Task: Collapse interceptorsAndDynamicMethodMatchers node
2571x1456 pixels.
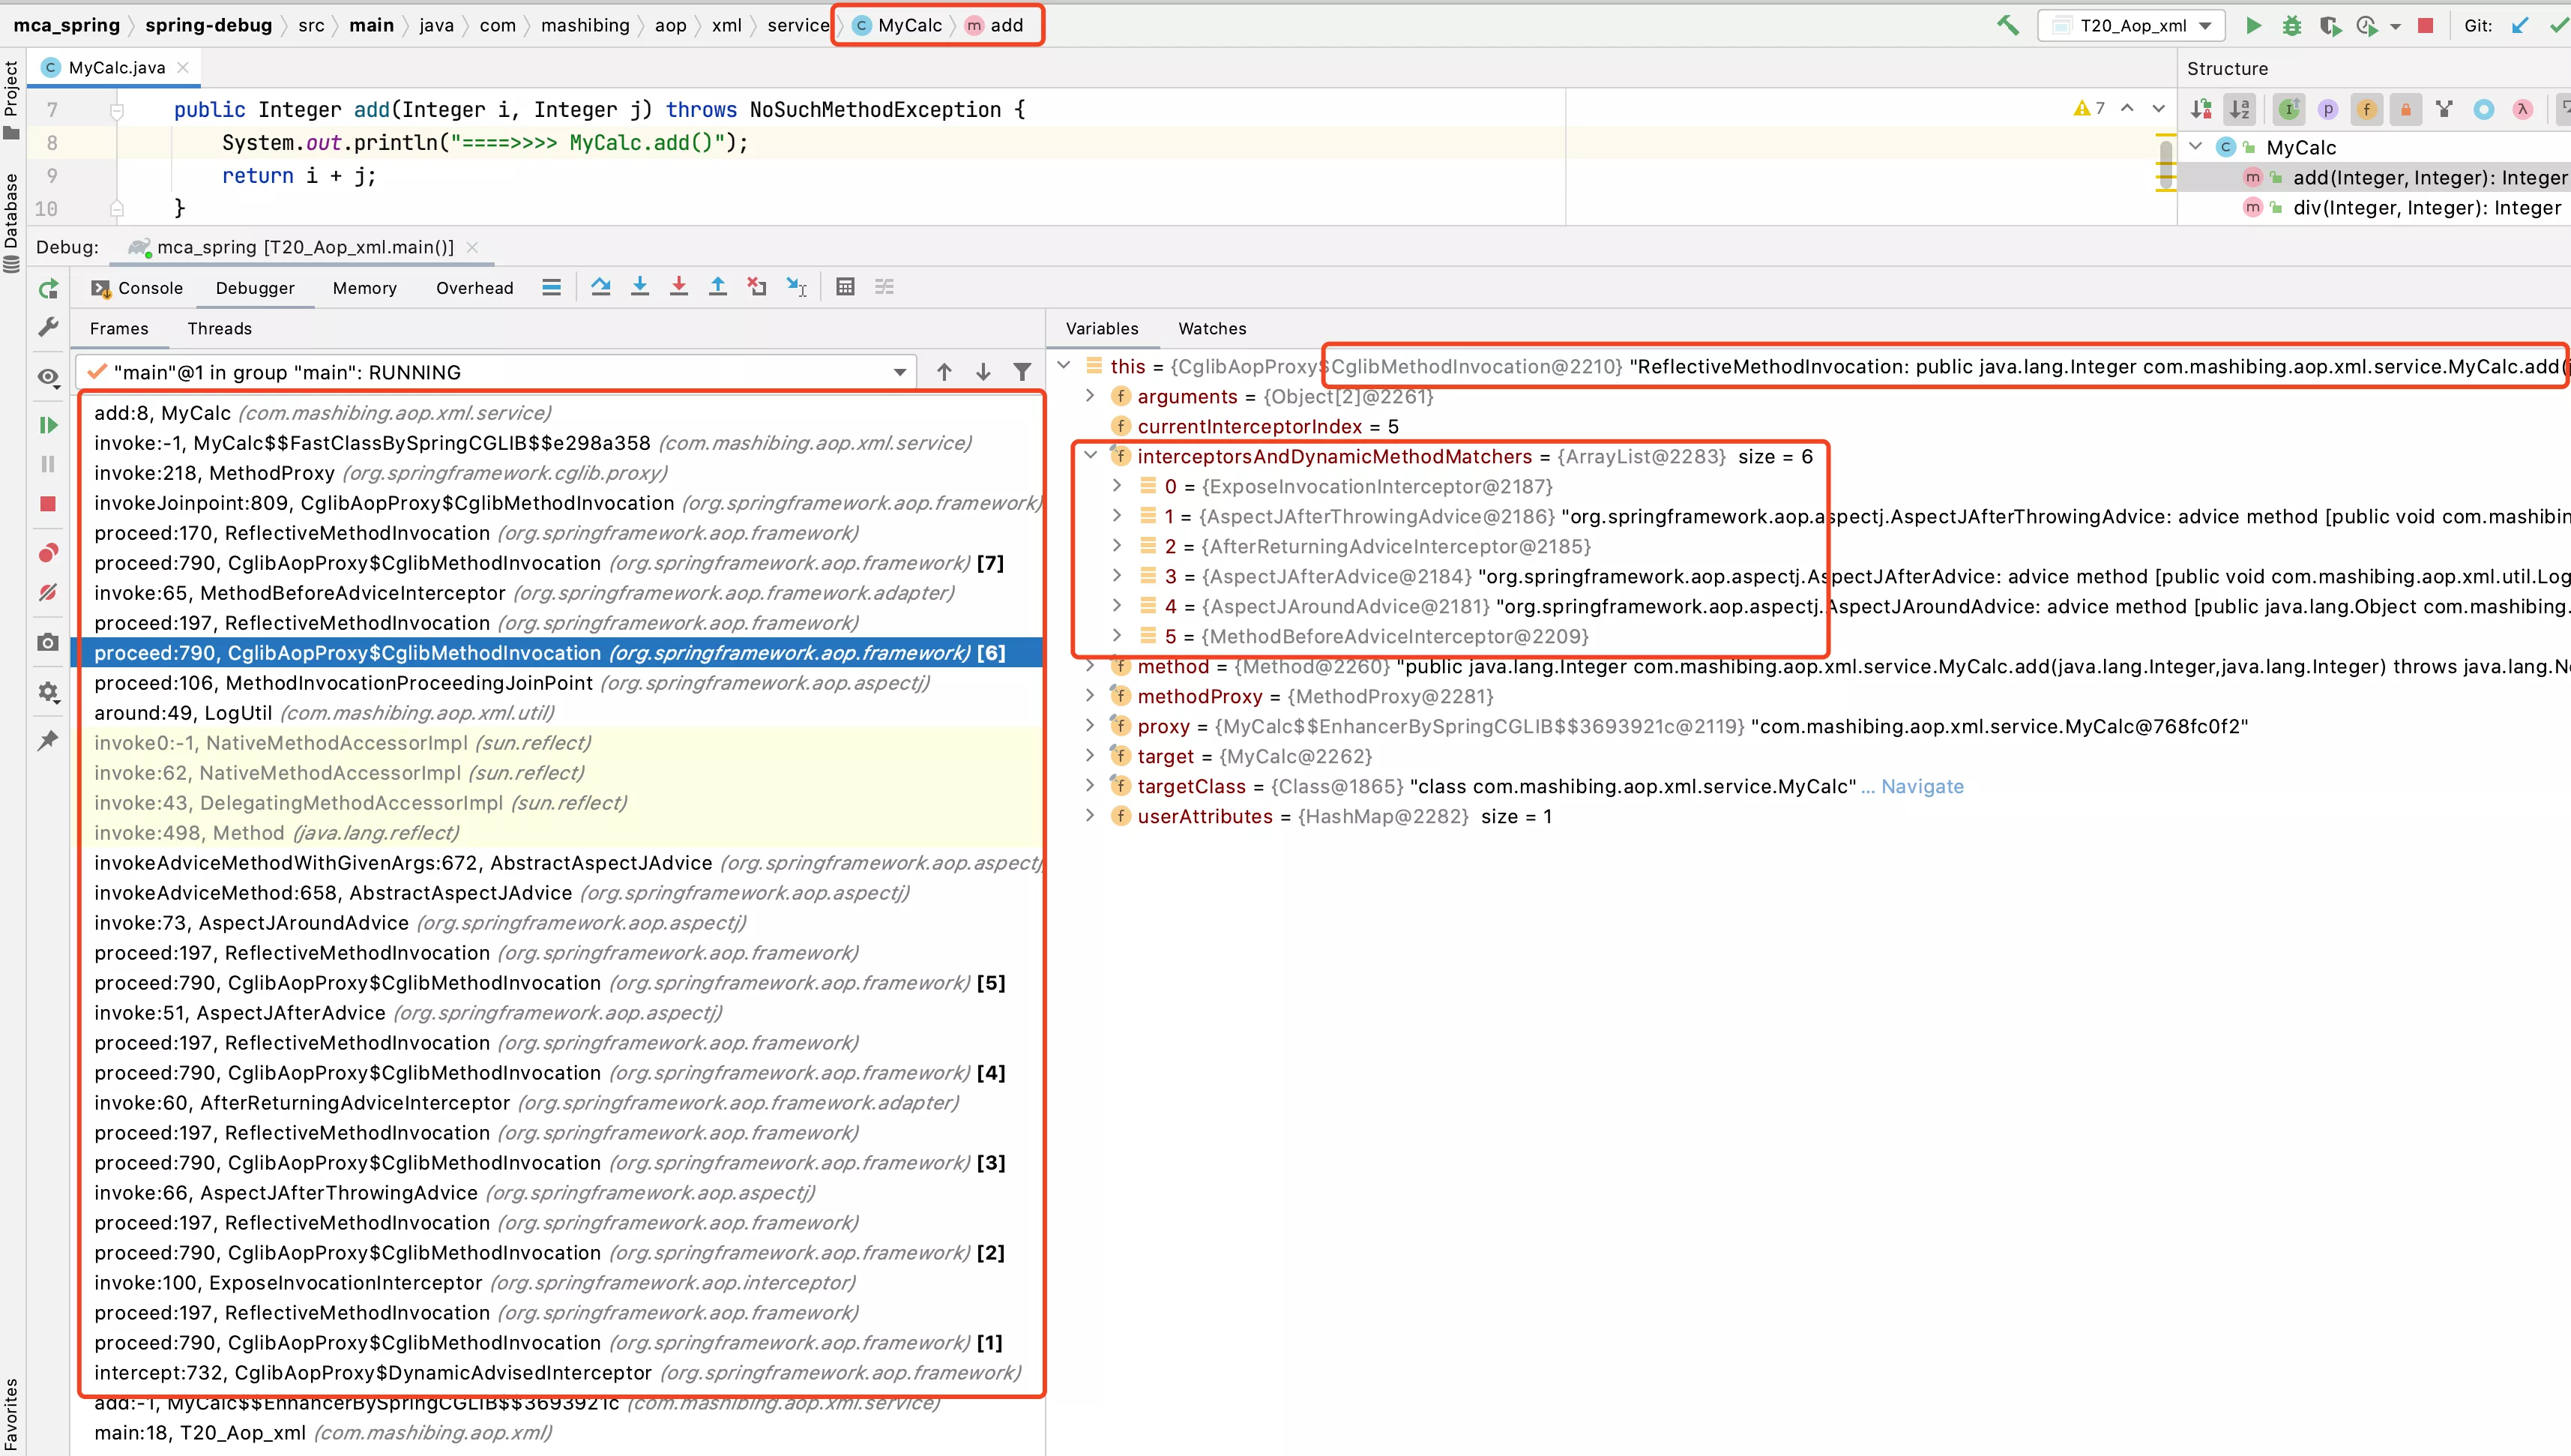Action: click(x=1091, y=456)
